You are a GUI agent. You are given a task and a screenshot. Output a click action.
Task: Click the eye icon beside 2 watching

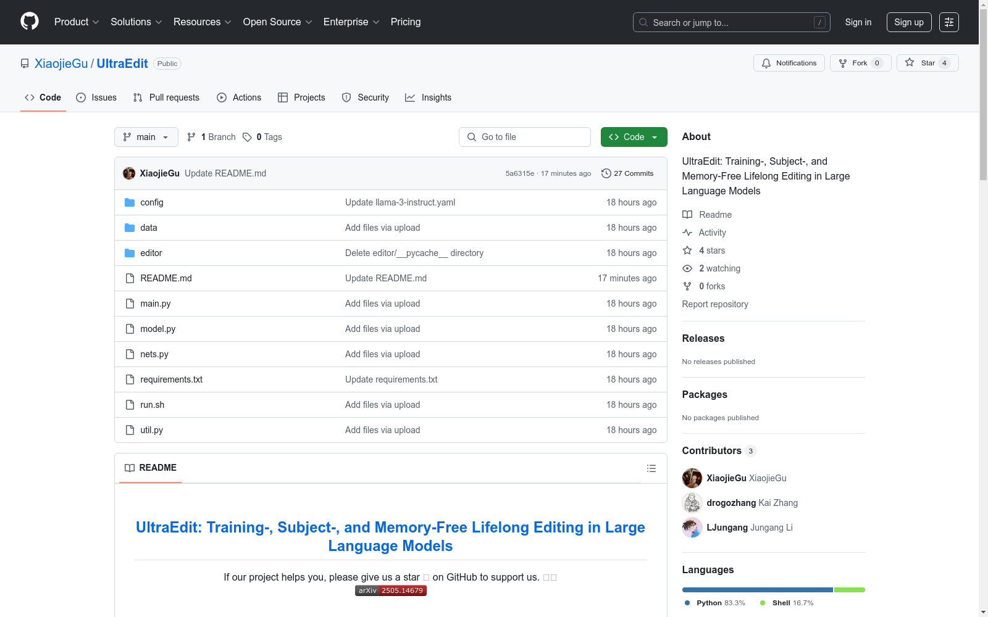[x=687, y=268]
